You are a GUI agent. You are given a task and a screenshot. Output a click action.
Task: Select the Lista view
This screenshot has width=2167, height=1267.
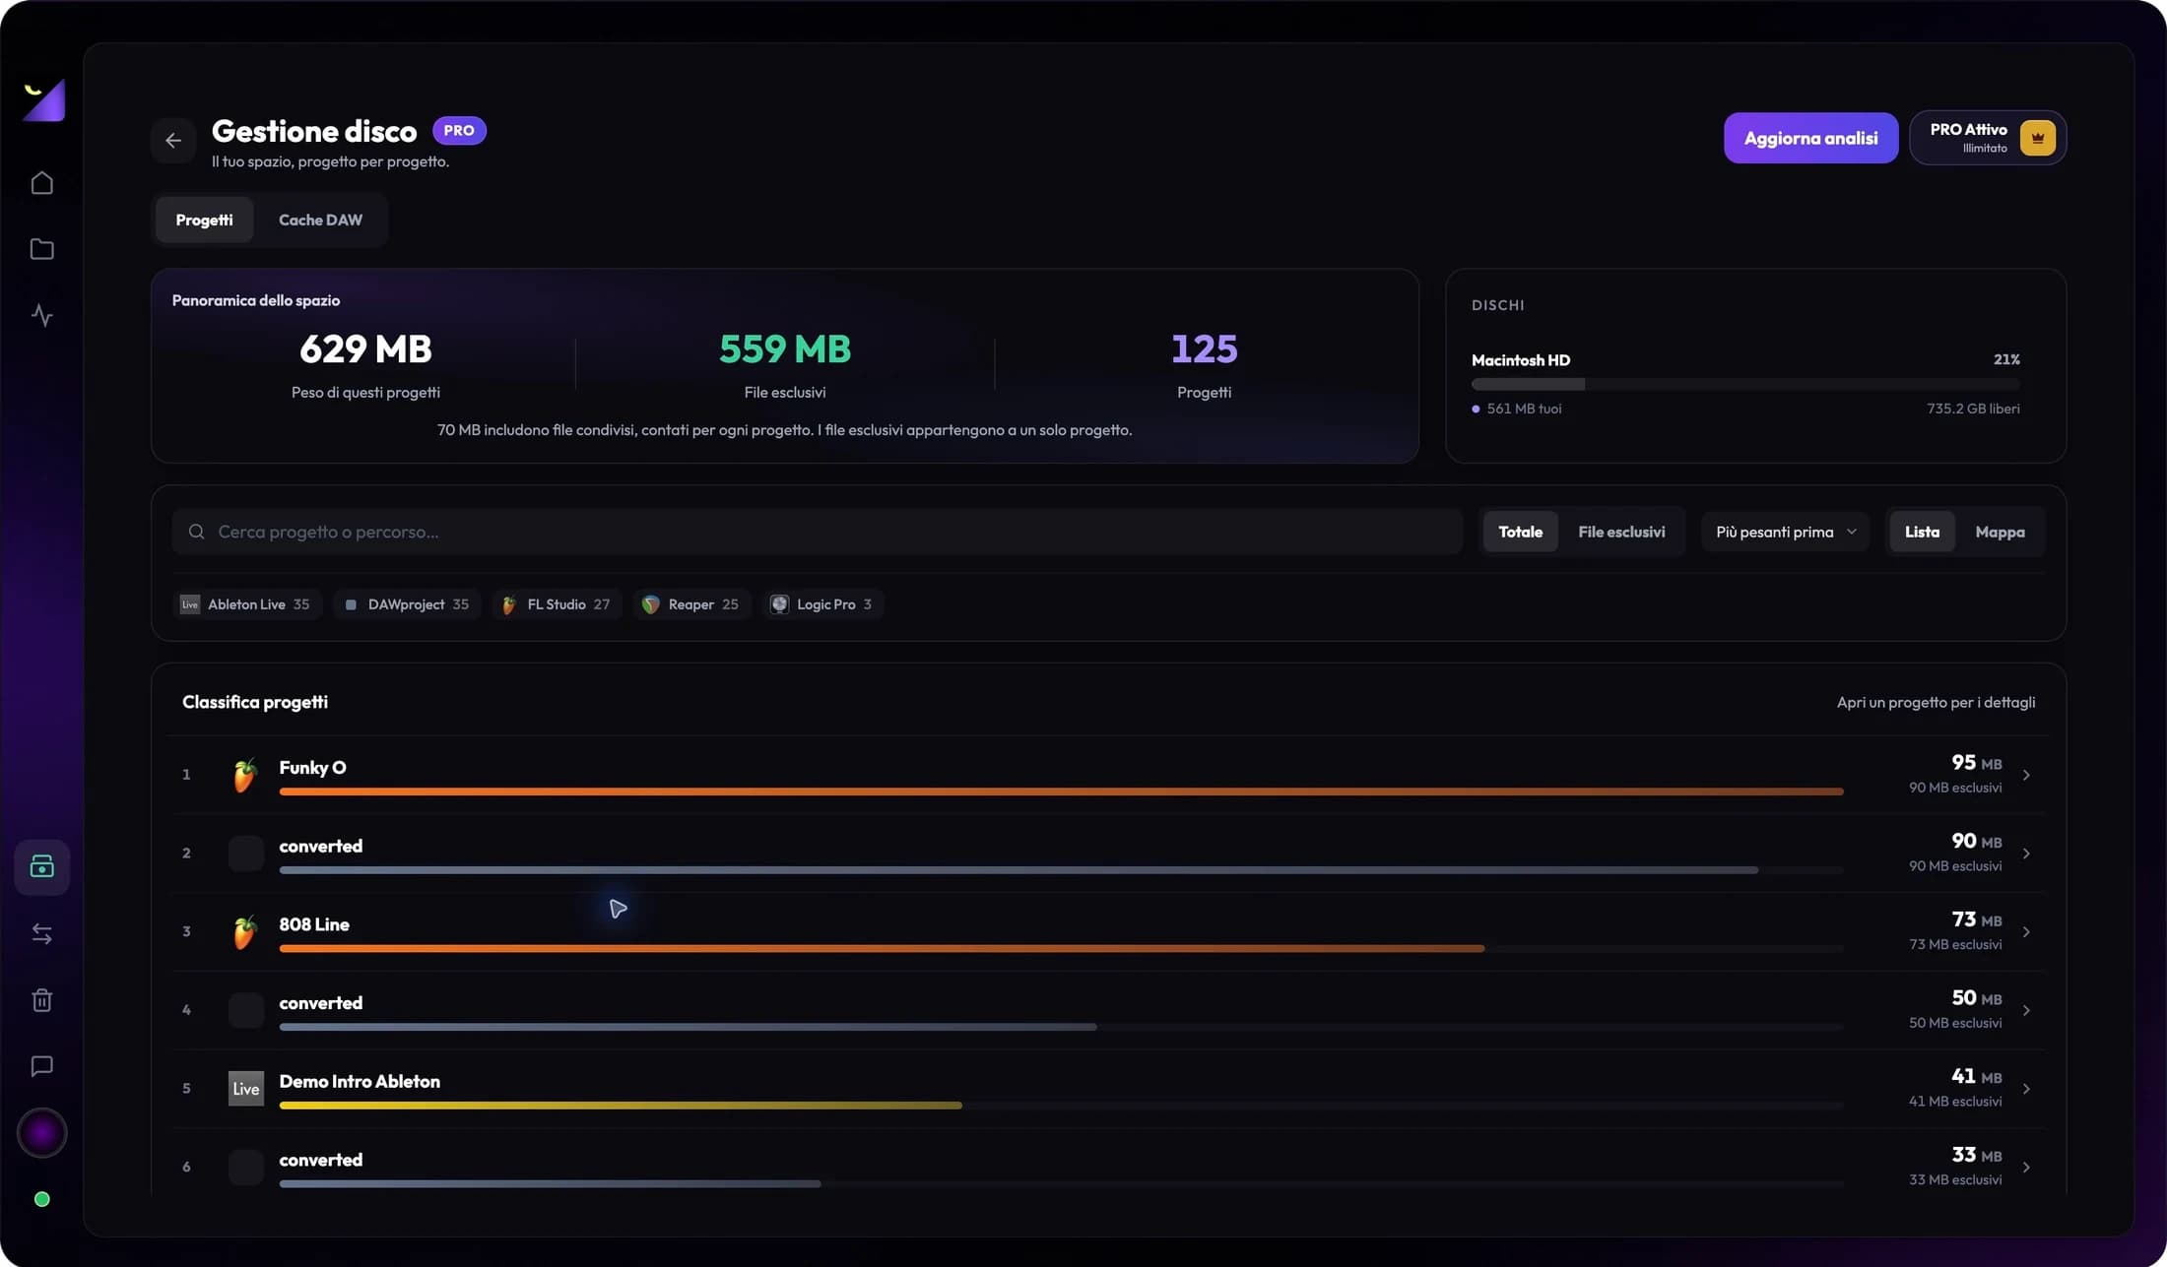click(x=1922, y=532)
